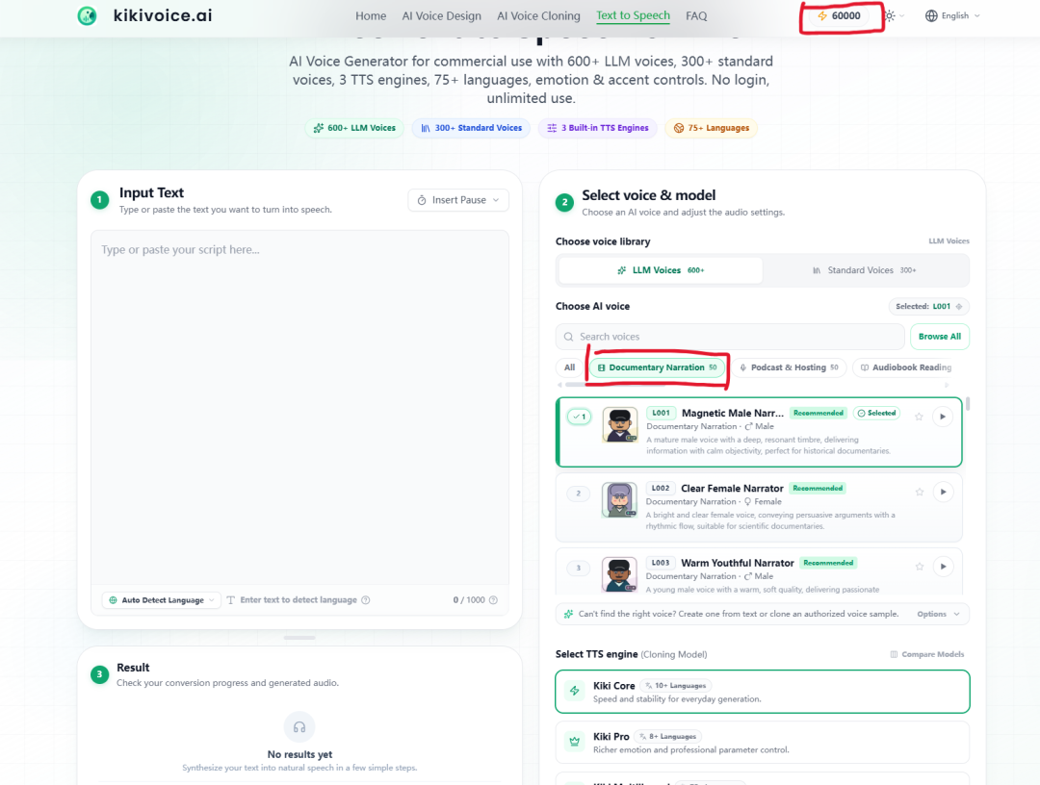This screenshot has width=1040, height=785.
Task: Click the 3 Built-in TTS Engines badge
Action: click(598, 128)
